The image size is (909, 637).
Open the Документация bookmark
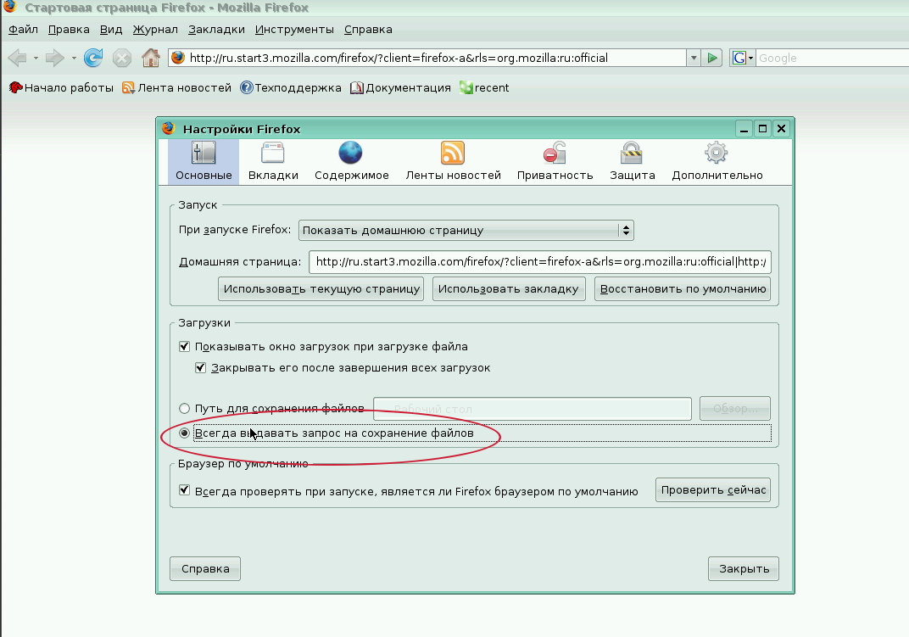click(400, 87)
